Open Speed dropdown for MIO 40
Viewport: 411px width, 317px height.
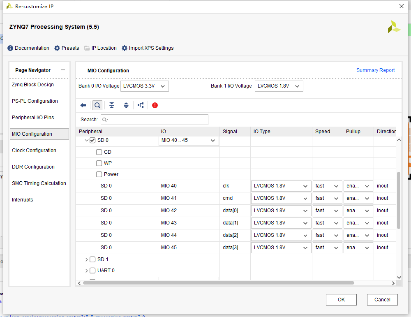click(327, 186)
